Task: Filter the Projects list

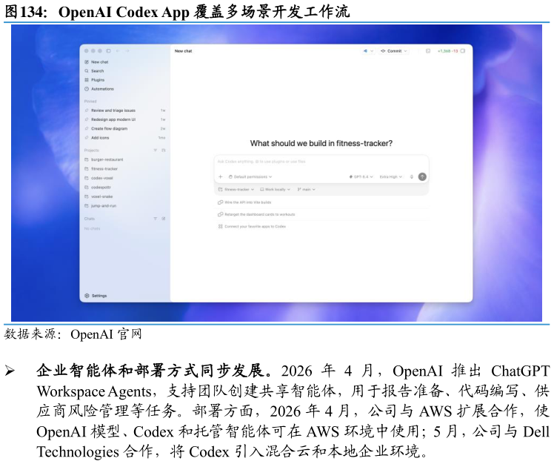Action: coord(155,150)
